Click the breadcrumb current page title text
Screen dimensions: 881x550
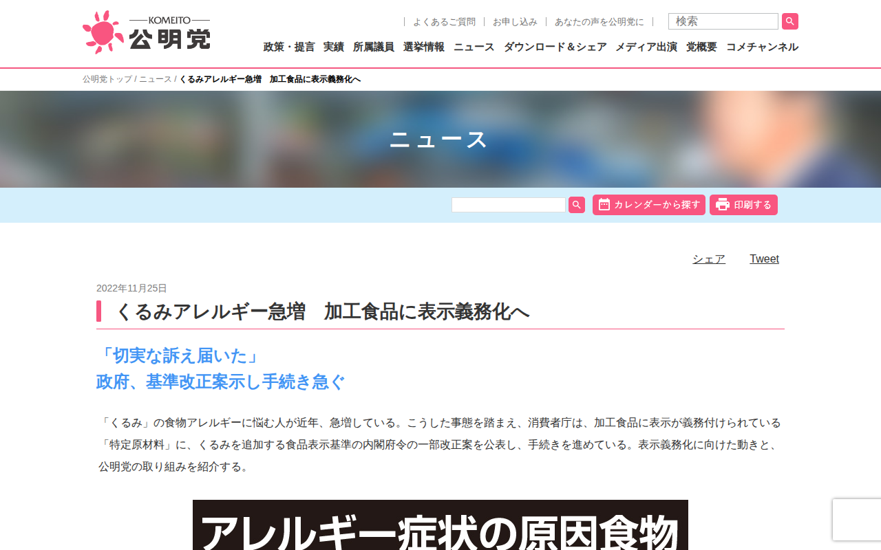(270, 79)
